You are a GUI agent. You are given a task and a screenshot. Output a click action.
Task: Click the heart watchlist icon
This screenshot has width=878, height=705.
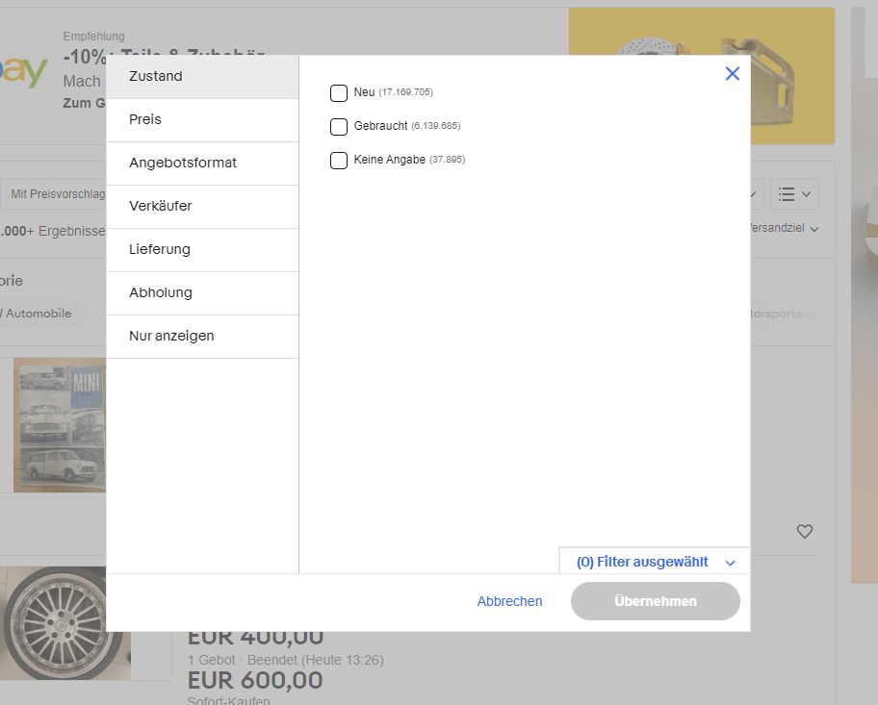pos(805,531)
